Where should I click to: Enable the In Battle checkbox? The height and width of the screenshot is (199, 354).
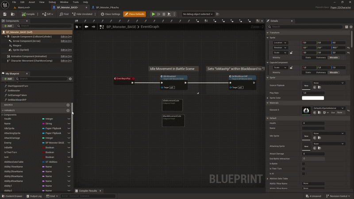click(x=304, y=164)
